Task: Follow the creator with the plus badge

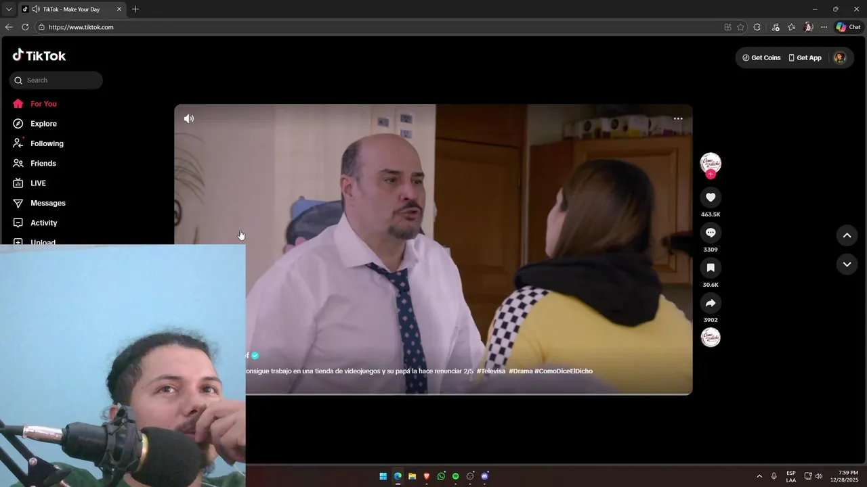Action: click(711, 175)
